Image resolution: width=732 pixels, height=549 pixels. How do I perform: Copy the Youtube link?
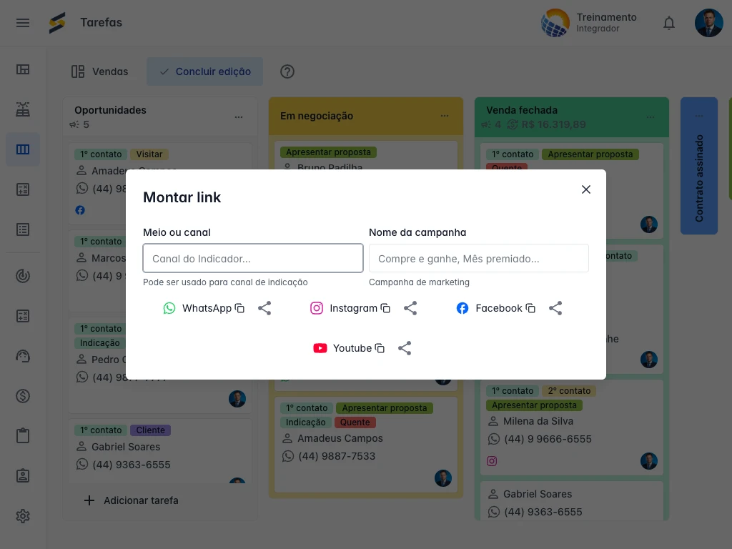(380, 348)
